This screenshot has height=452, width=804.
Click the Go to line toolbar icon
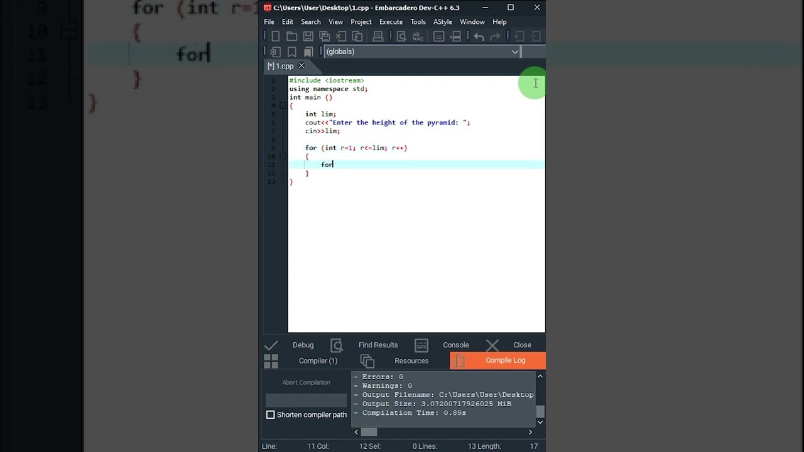coord(457,36)
